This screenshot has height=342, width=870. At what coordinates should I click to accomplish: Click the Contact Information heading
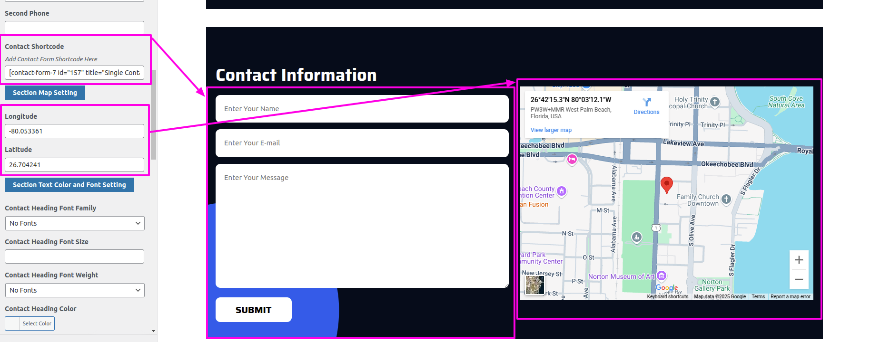coord(296,75)
